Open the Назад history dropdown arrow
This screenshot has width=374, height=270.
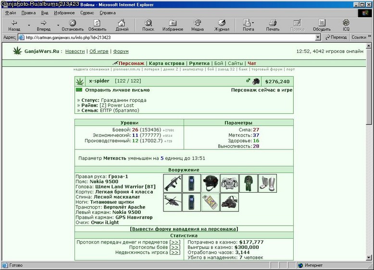point(29,25)
